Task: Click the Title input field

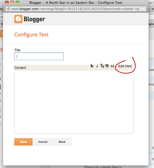Action: (39, 56)
